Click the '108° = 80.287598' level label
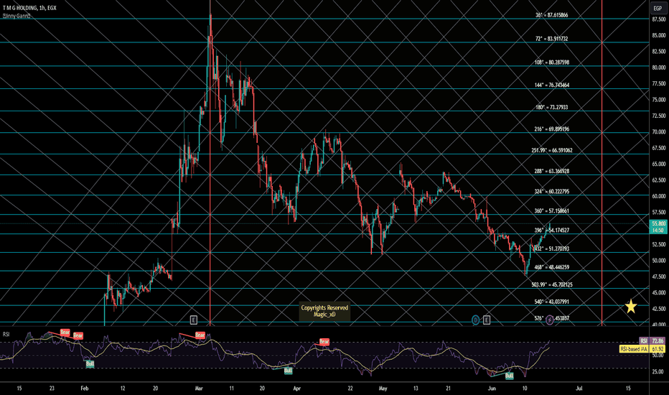 [x=552, y=62]
